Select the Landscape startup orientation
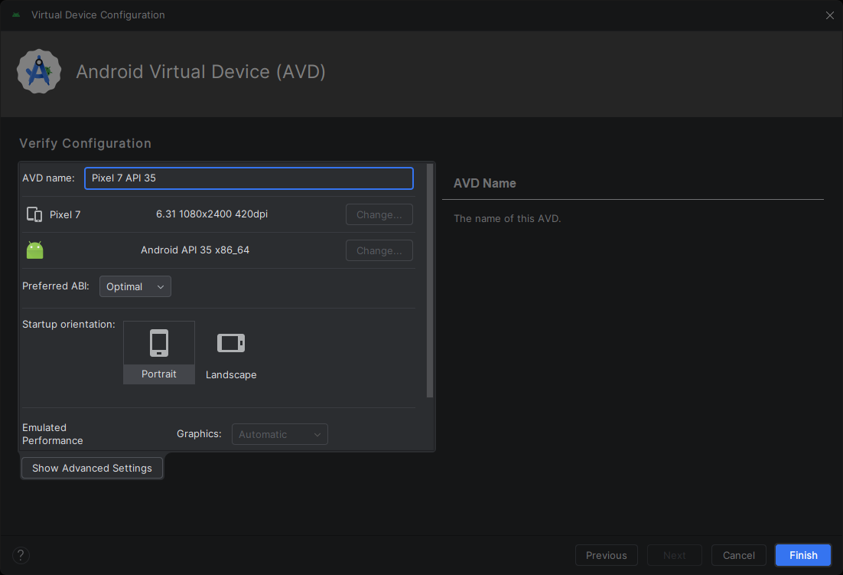Screen dimensions: 843x575 pyautogui.click(x=231, y=352)
